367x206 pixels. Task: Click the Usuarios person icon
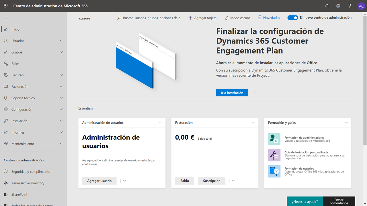pos(6,41)
